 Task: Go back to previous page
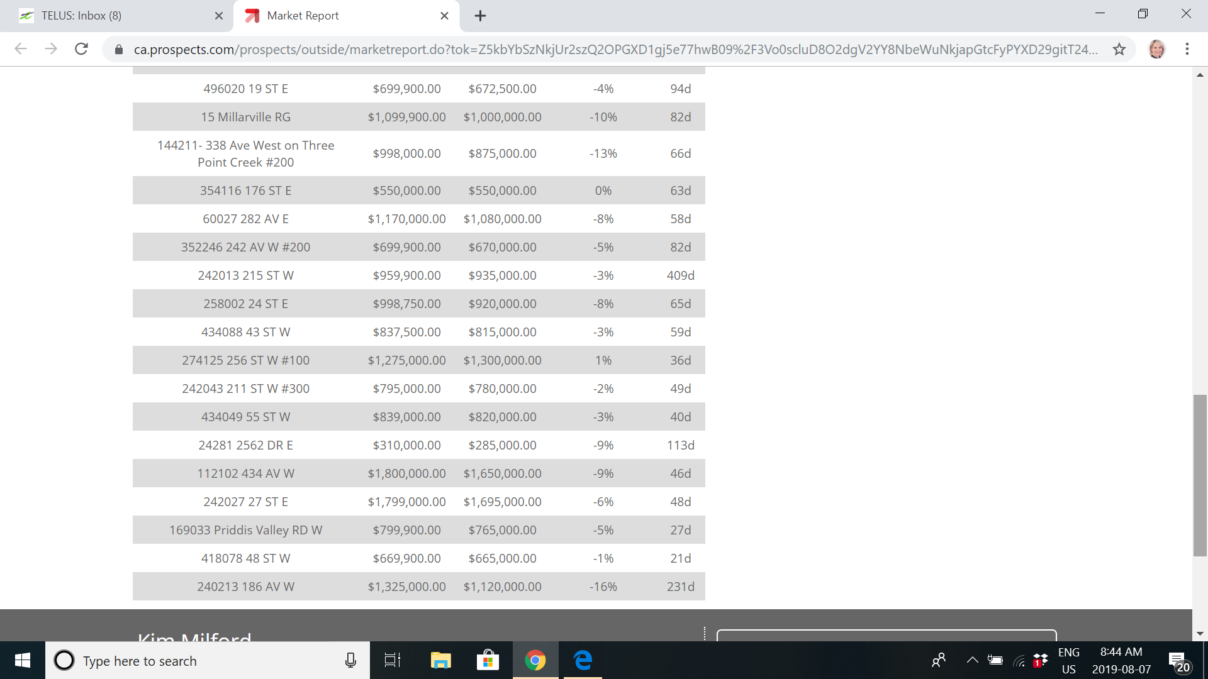21,49
